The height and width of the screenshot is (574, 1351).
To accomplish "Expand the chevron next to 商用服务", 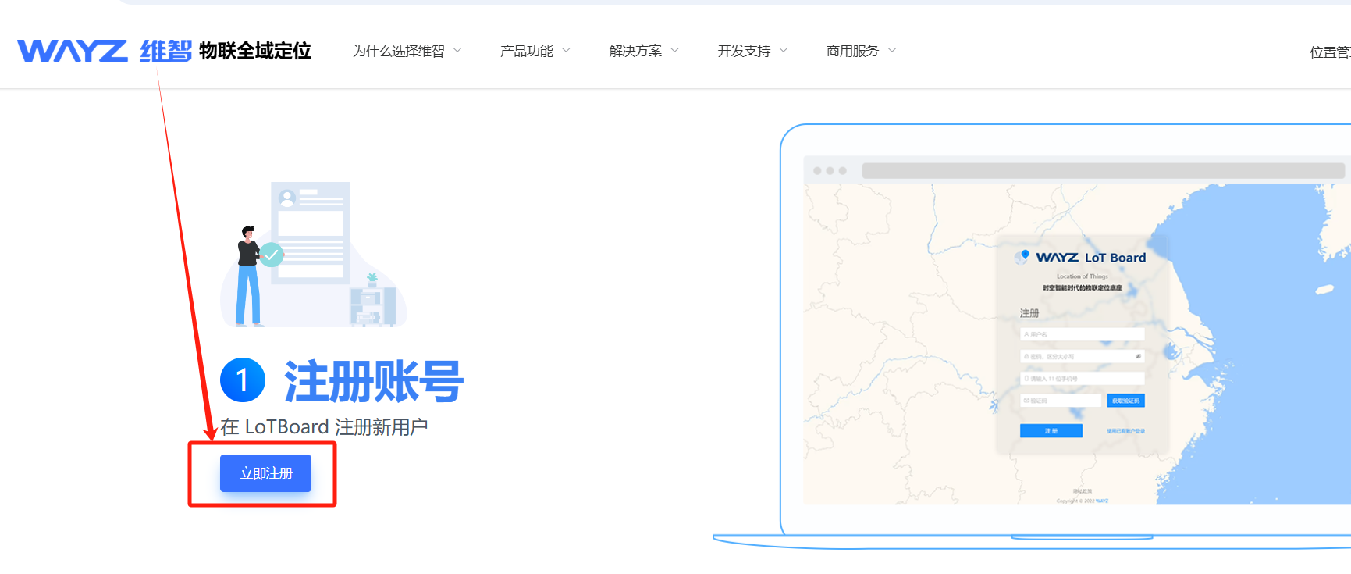I will pos(892,50).
